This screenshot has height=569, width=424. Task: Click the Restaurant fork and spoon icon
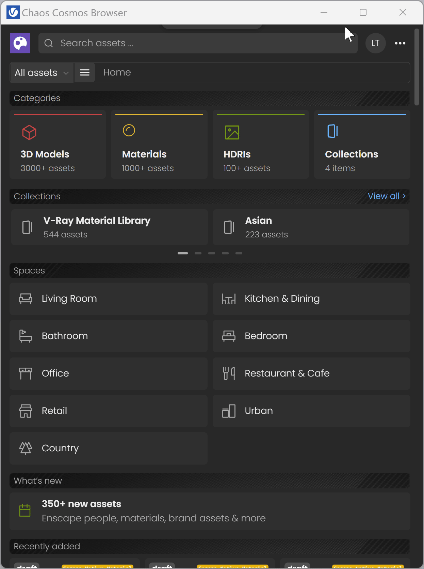229,373
